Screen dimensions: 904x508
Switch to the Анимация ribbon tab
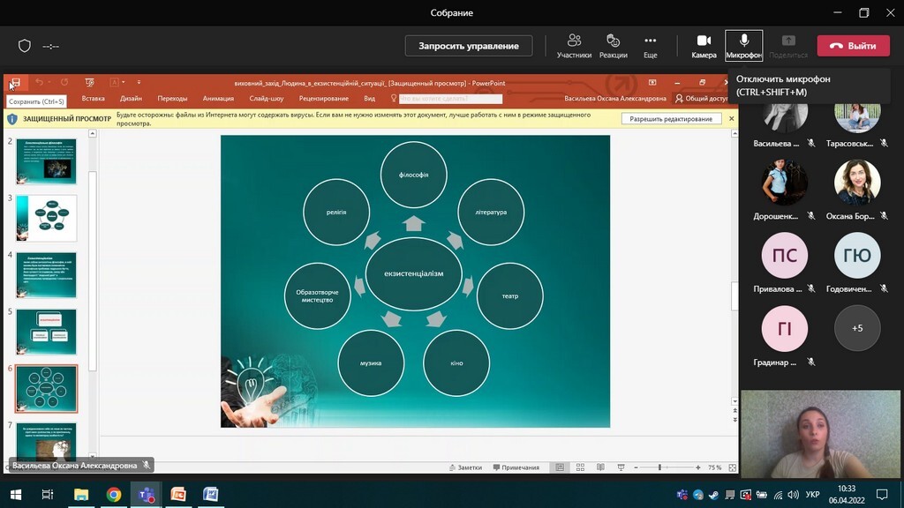coord(218,99)
